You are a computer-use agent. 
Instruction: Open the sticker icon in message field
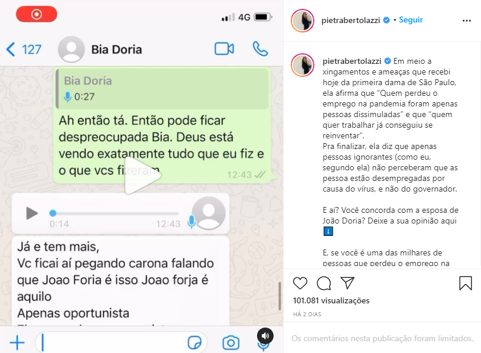pos(194,342)
